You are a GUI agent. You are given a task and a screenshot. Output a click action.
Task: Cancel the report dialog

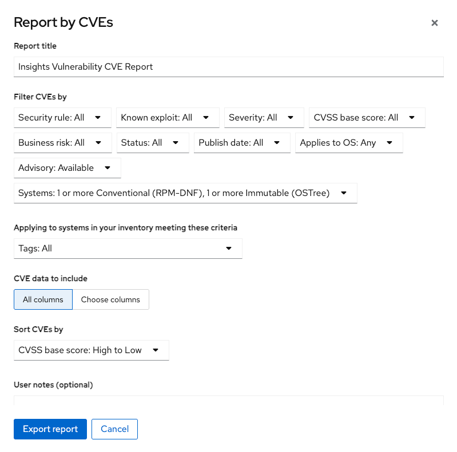point(114,429)
